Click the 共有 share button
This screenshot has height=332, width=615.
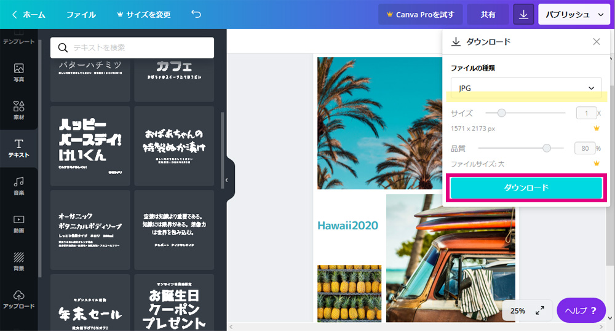pyautogui.click(x=488, y=15)
